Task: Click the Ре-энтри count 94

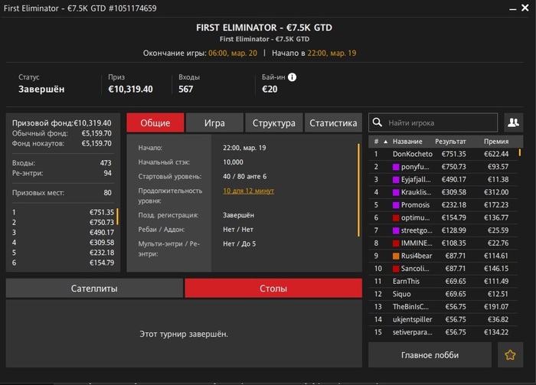Action: pyautogui.click(x=108, y=173)
